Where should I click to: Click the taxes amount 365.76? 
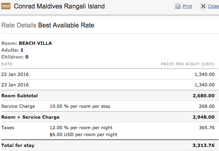207,128
